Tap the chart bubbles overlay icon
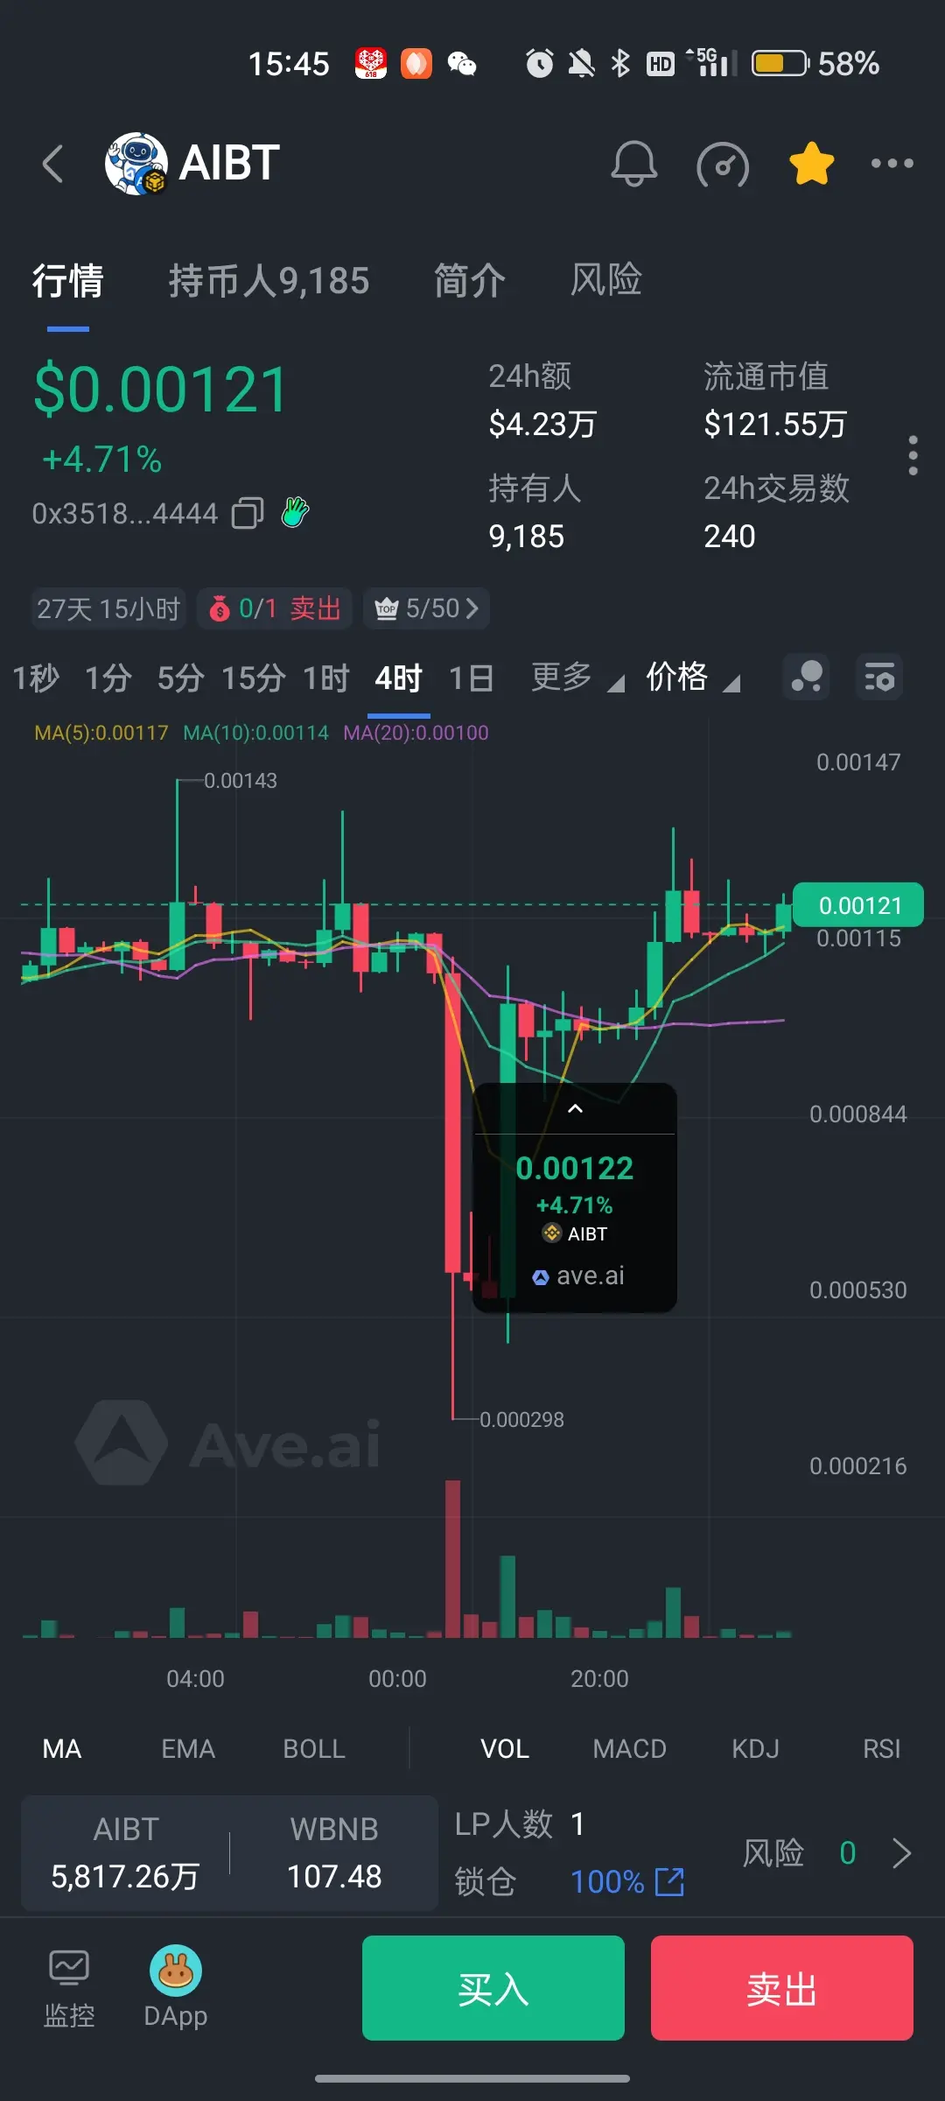 [x=806, y=678]
